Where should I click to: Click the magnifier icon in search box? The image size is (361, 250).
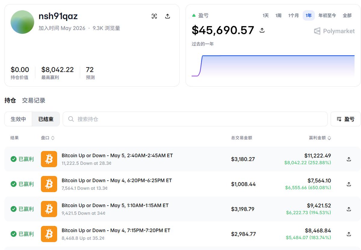(x=71, y=119)
